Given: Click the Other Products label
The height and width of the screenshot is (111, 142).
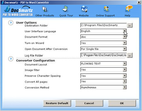Looking at the screenshot, I should [45, 16].
